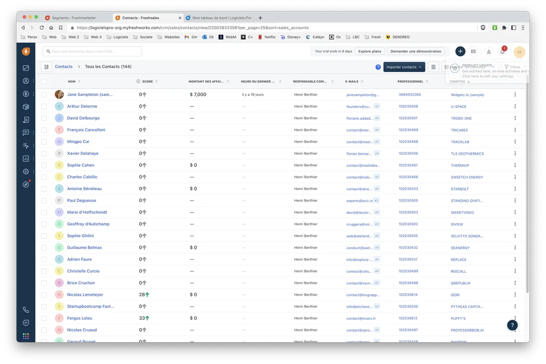Image resolution: width=546 pixels, height=364 pixels.
Task: Tick the select-all checkbox in the table header
Action: (44, 81)
